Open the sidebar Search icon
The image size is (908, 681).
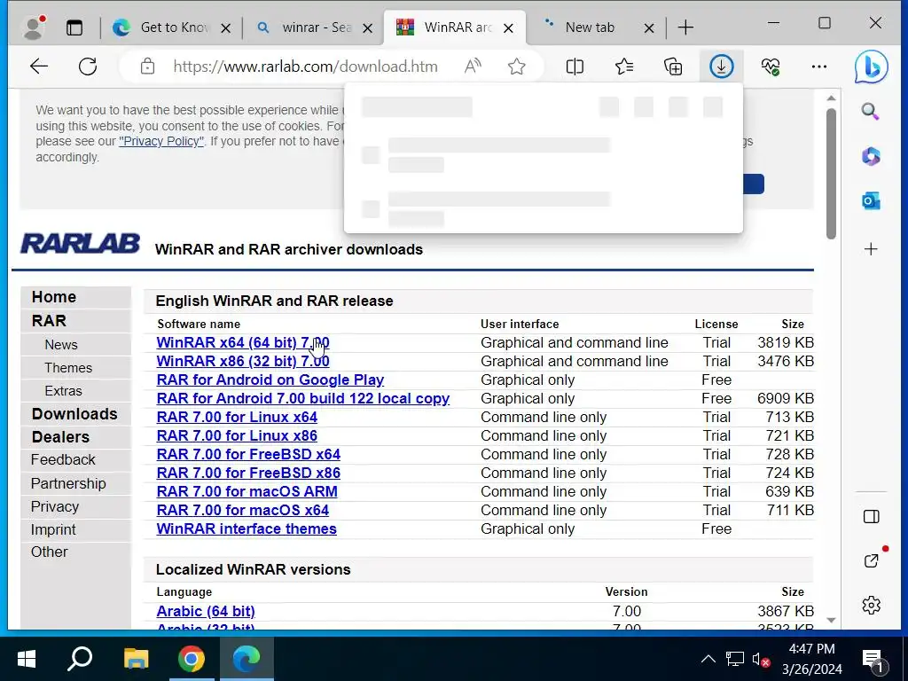point(871,111)
